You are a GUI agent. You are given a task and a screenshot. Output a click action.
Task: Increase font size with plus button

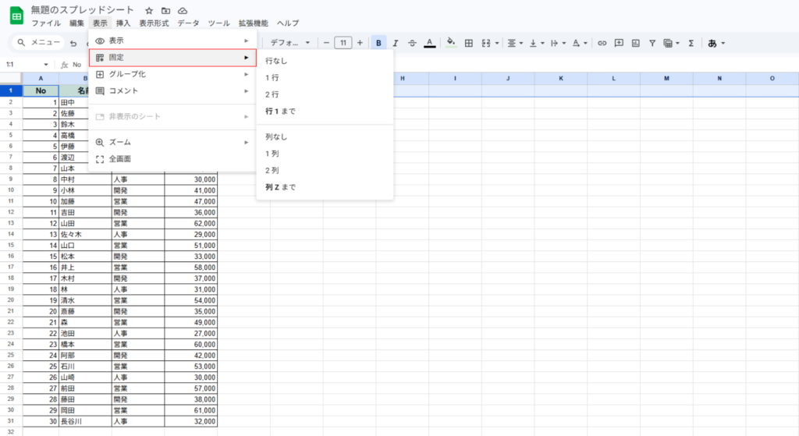360,43
